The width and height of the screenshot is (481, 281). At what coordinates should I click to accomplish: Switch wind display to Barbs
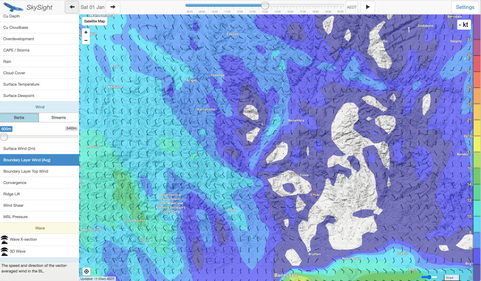point(19,118)
